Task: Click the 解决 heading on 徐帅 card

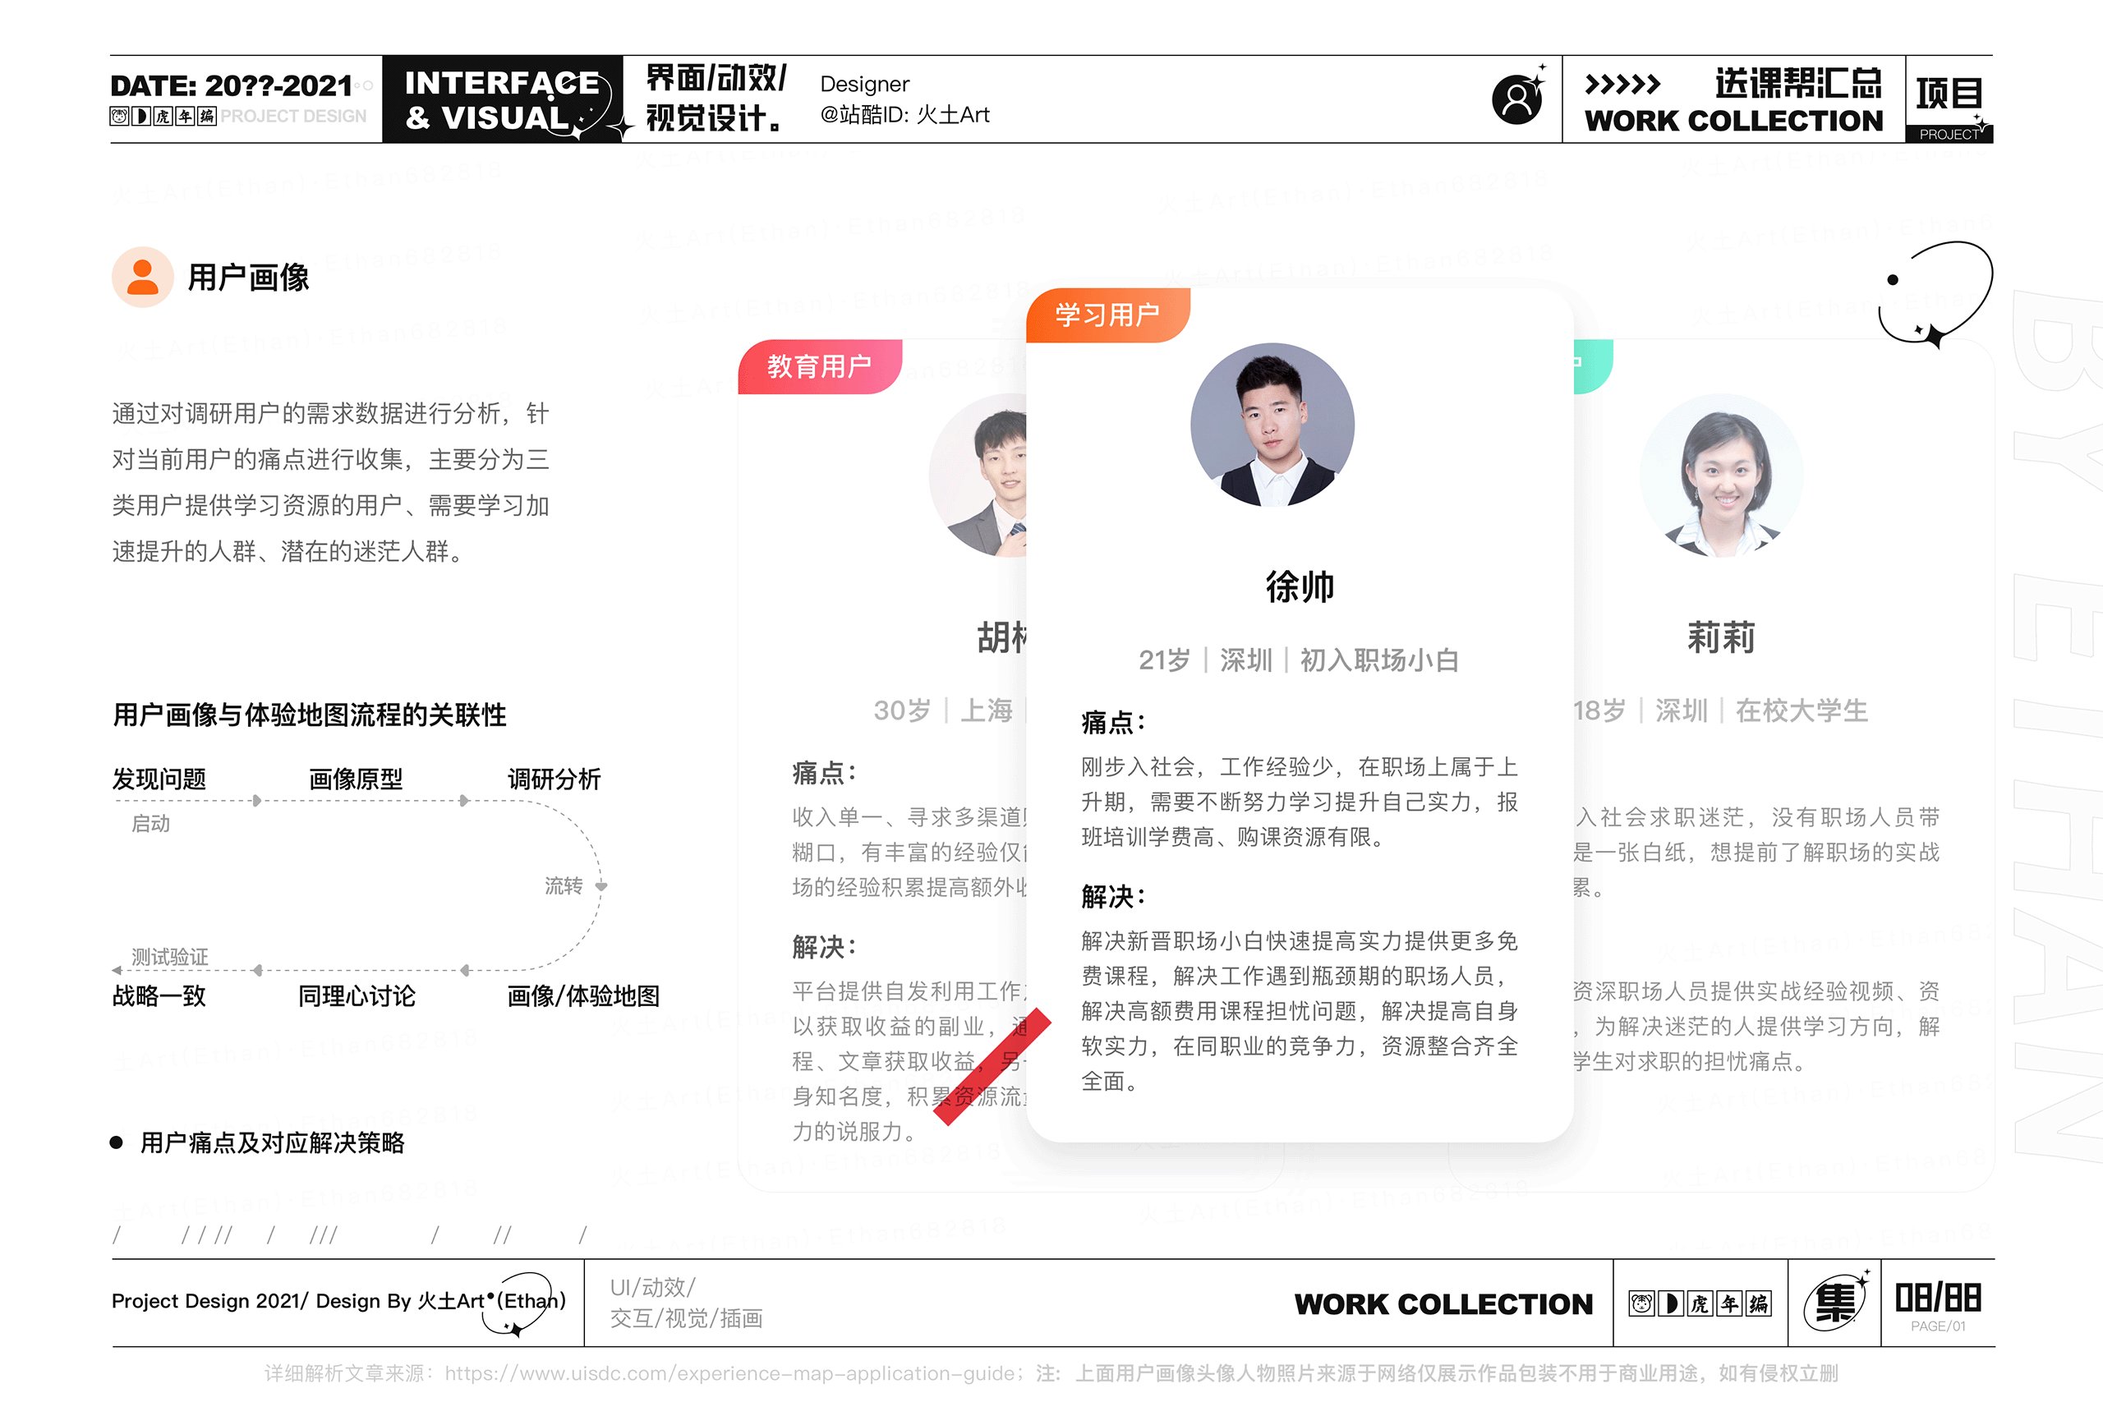Action: pos(1113,896)
